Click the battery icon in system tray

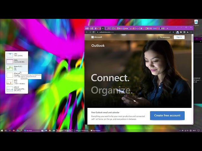pyautogui.click(x=182, y=131)
